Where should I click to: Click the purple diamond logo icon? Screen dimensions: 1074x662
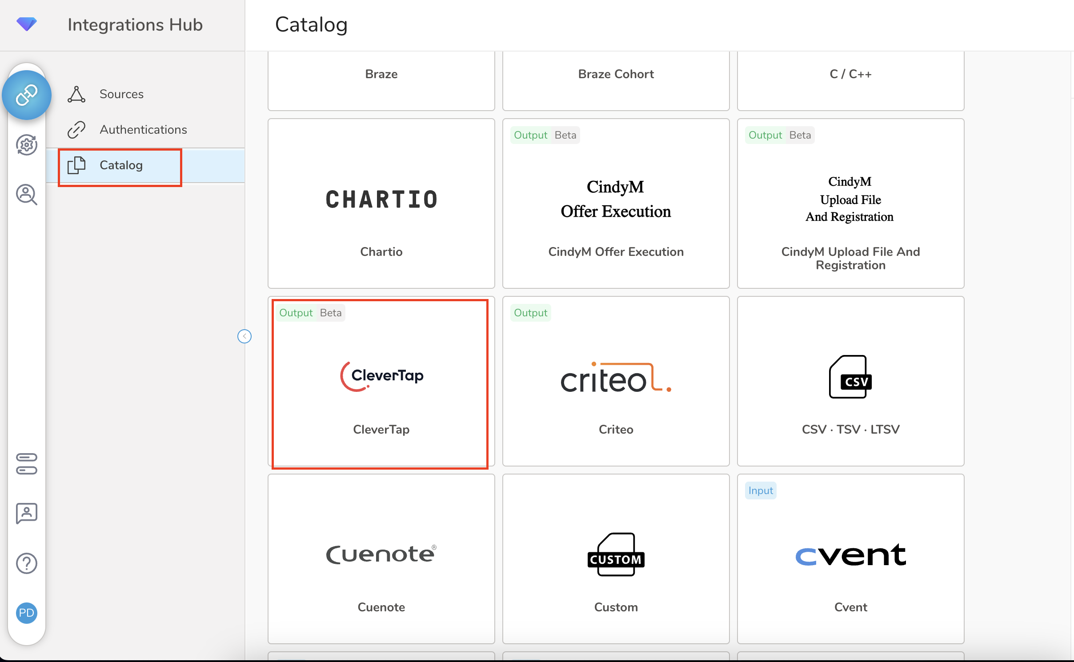point(27,24)
